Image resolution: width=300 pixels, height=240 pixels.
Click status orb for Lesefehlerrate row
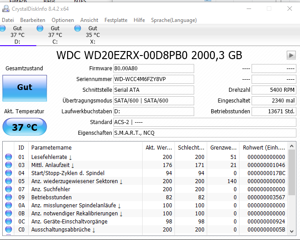coord(9,157)
